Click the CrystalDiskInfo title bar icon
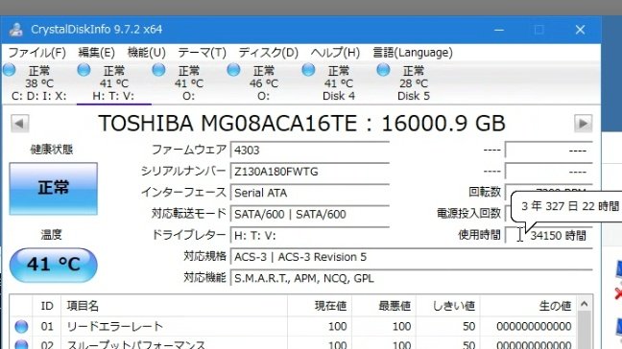 [x=16, y=30]
